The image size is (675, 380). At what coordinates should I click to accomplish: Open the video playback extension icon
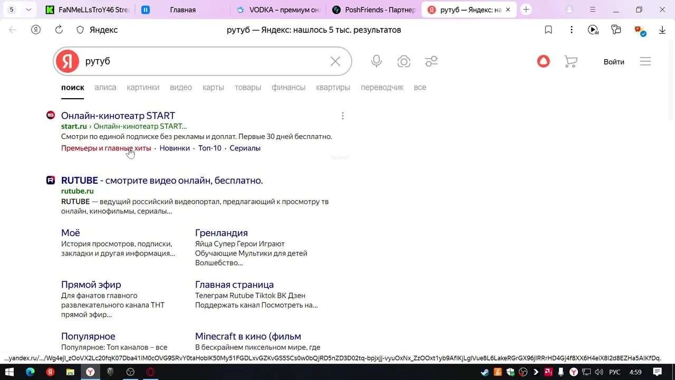pyautogui.click(x=593, y=30)
